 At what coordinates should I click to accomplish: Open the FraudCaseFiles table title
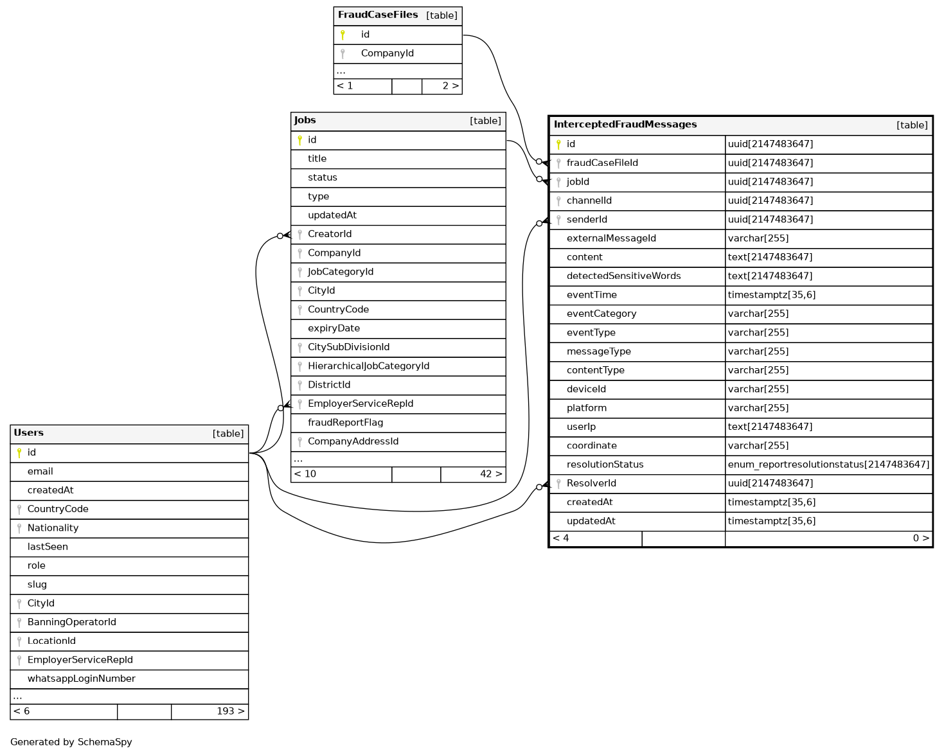pyautogui.click(x=378, y=15)
